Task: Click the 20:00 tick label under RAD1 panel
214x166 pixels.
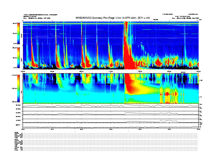Action: point(169,71)
